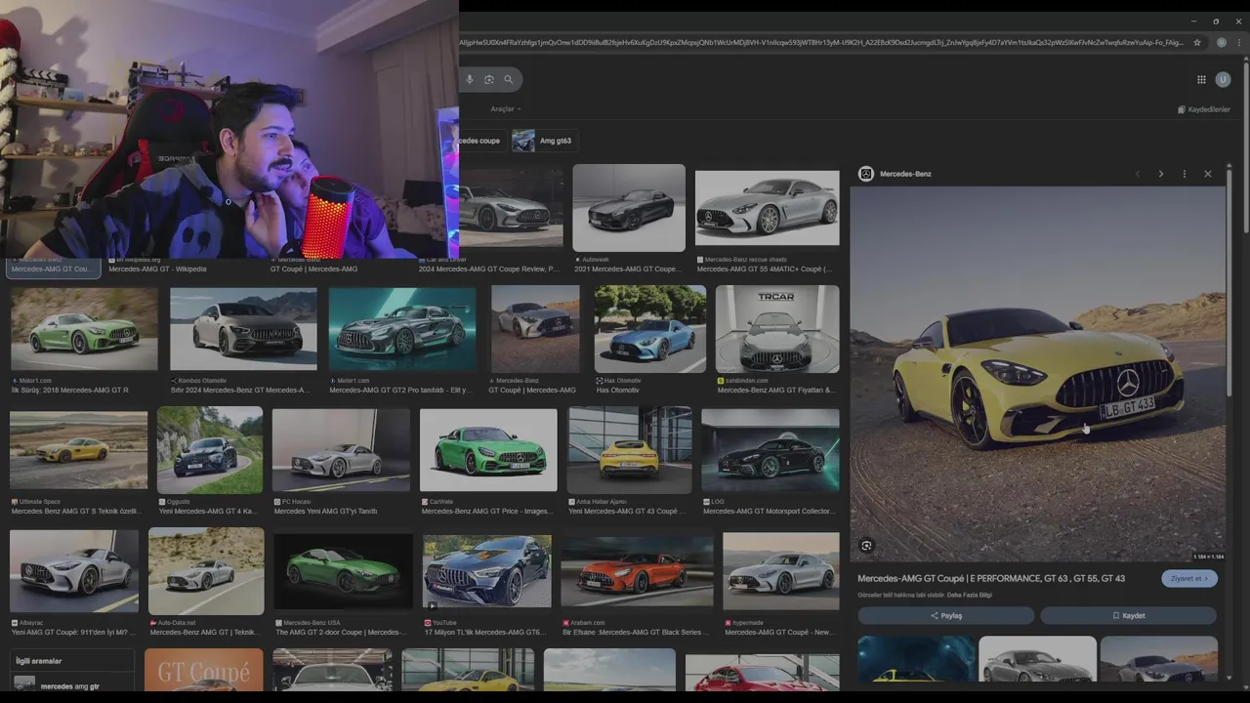Open the TRCAR sahibinden.com thumbnail
Viewport: 1250px width, 703px height.
click(x=777, y=329)
